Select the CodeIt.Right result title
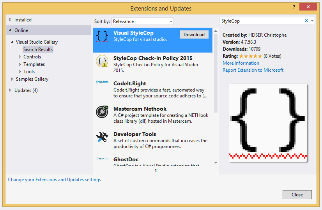Image resolution: width=322 pixels, height=210 pixels. (x=129, y=83)
